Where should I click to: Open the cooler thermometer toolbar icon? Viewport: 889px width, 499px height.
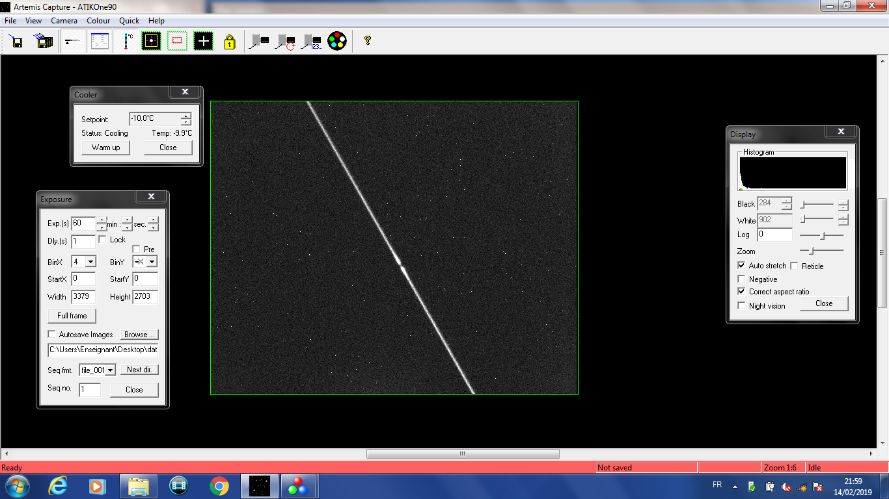tap(127, 42)
